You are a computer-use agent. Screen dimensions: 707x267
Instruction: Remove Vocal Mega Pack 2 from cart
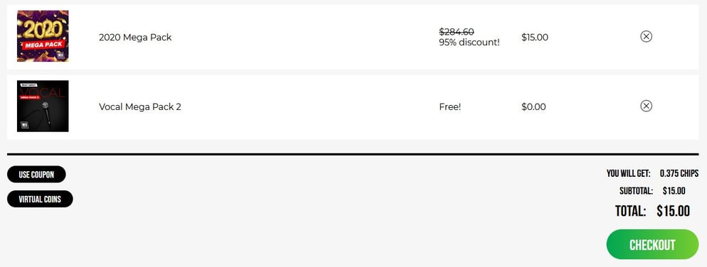(646, 106)
